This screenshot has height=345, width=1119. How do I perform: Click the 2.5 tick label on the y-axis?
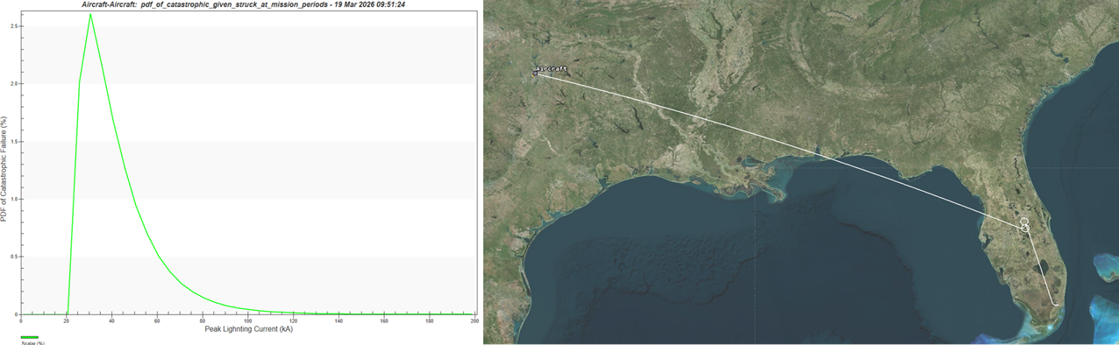(13, 26)
